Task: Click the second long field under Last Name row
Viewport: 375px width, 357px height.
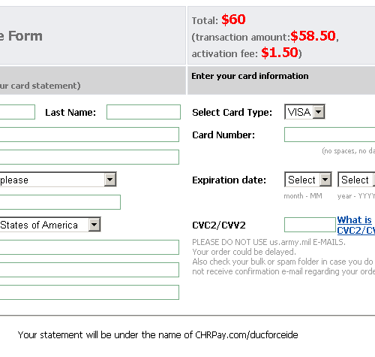Action: point(89,157)
